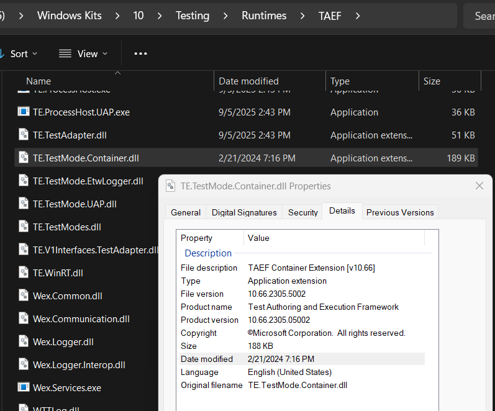Open the View dropdown menu
The image size is (495, 411).
tap(83, 53)
